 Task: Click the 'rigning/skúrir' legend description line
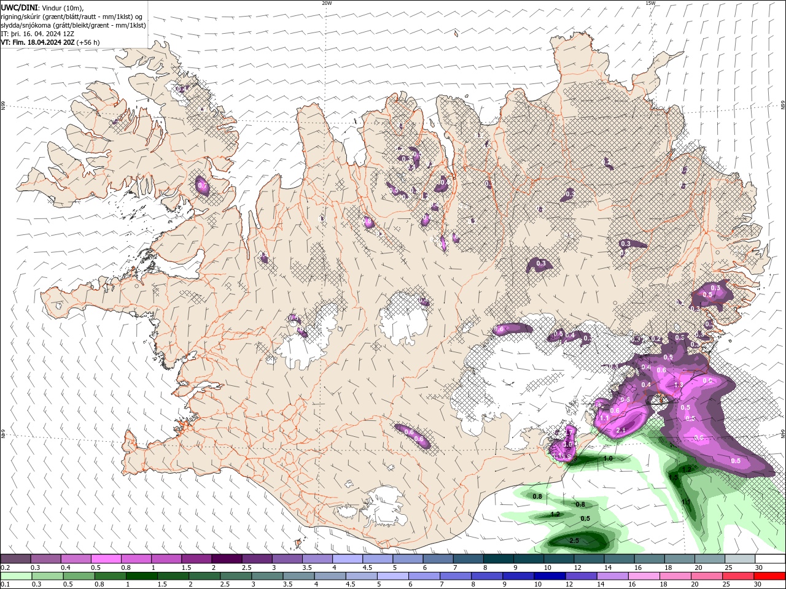pos(72,17)
